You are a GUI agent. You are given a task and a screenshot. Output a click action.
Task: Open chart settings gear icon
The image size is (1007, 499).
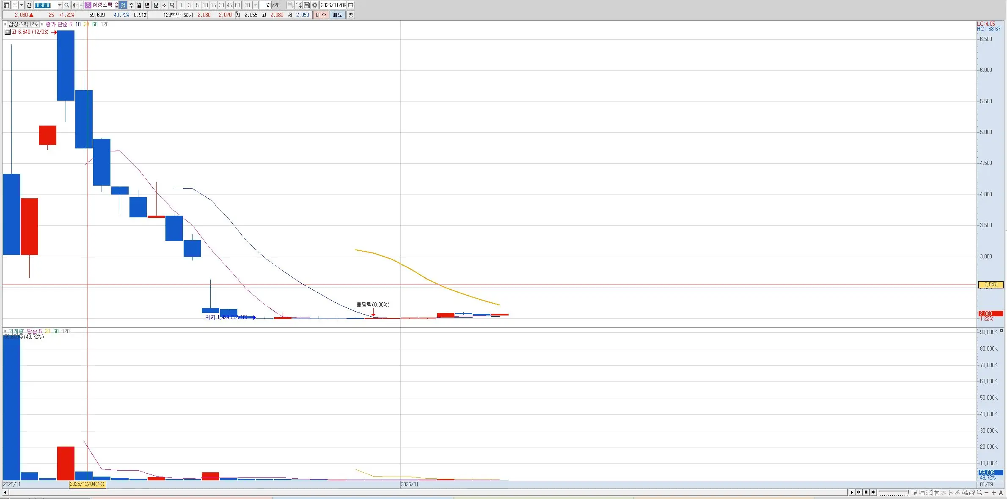click(315, 5)
